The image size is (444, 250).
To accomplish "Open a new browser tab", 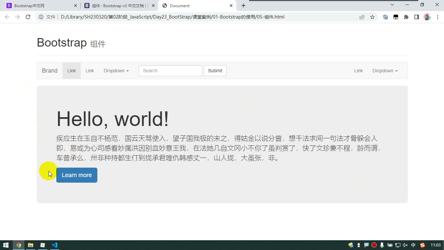I will [243, 6].
